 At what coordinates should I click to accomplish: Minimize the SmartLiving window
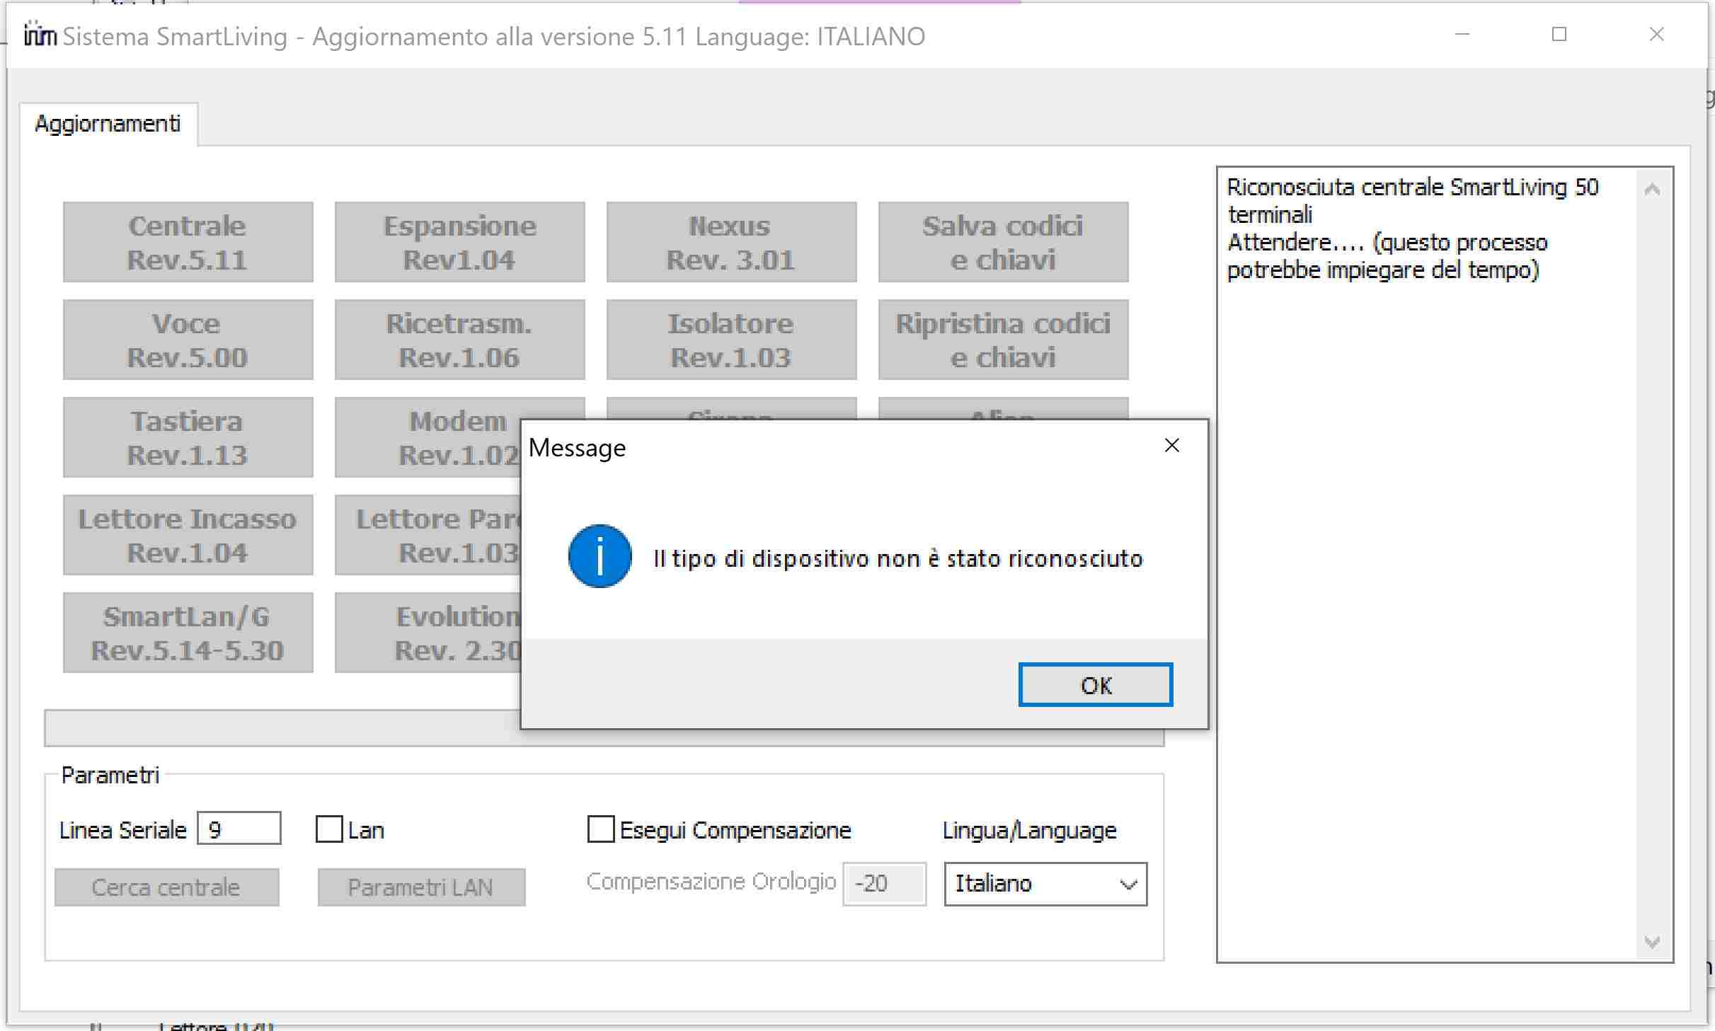1462,35
